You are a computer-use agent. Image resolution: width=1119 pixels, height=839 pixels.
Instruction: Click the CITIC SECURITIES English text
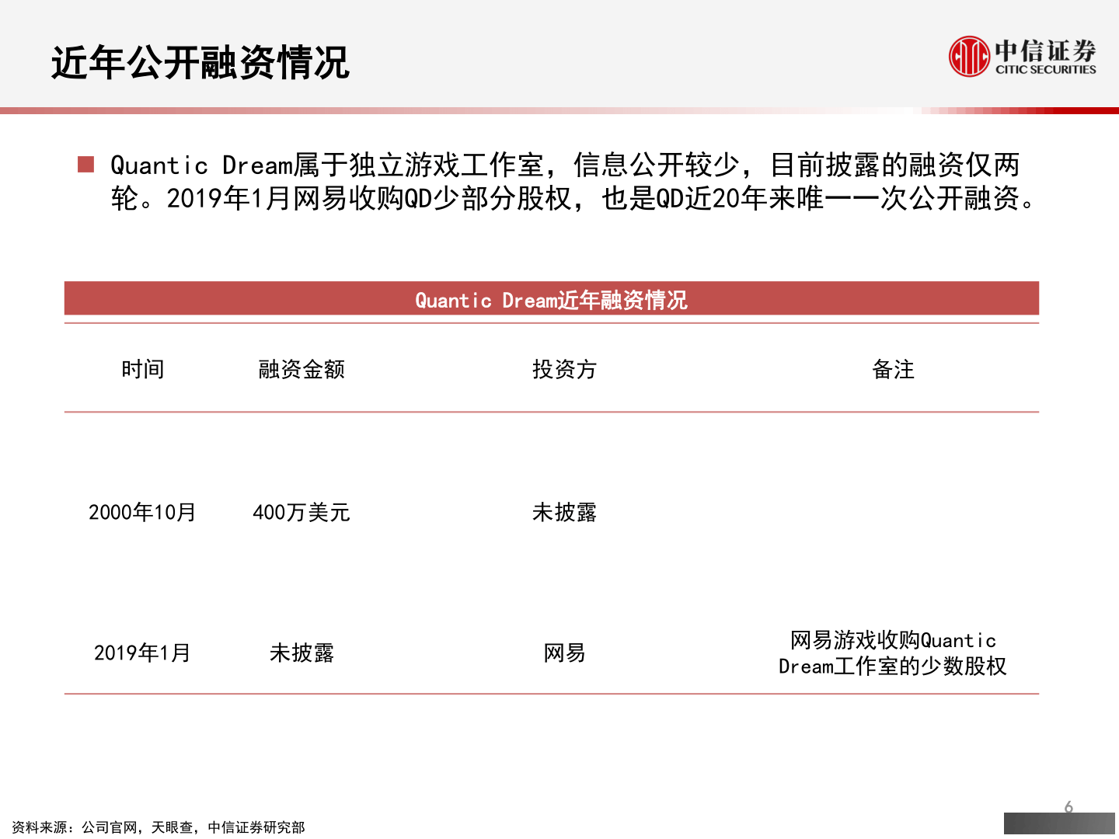tap(1046, 69)
